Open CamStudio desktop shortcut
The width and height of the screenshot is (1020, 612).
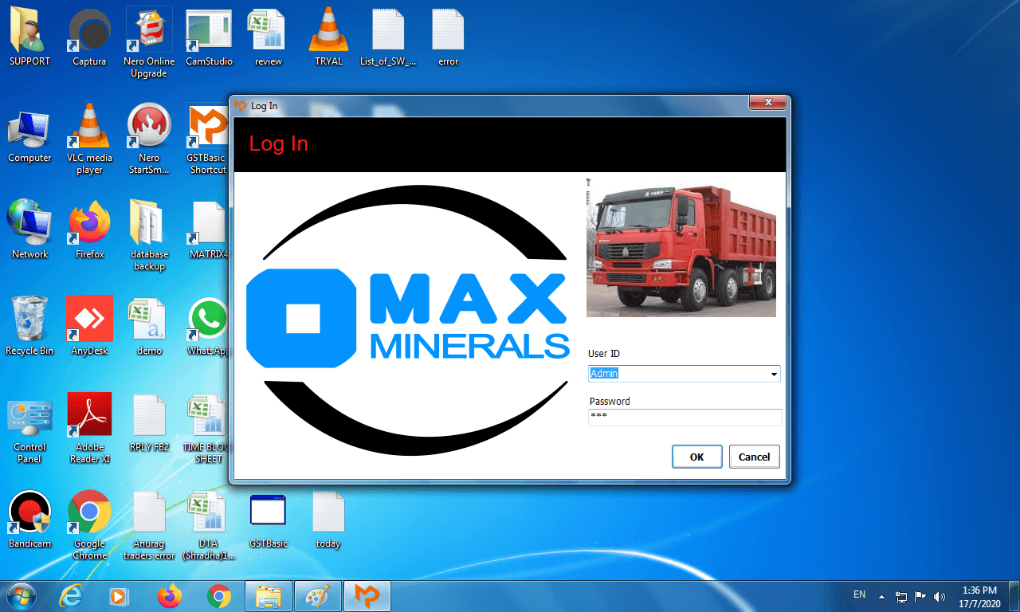click(209, 38)
